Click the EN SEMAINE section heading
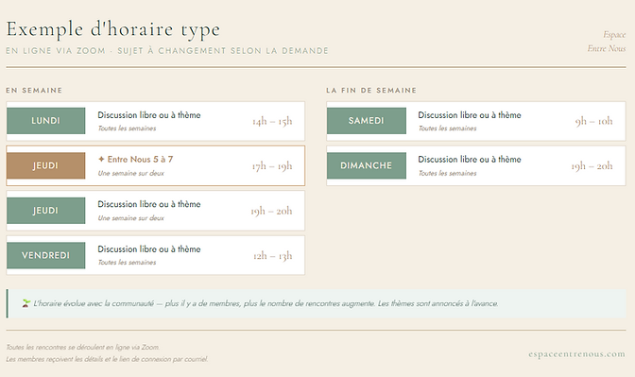 click(34, 91)
